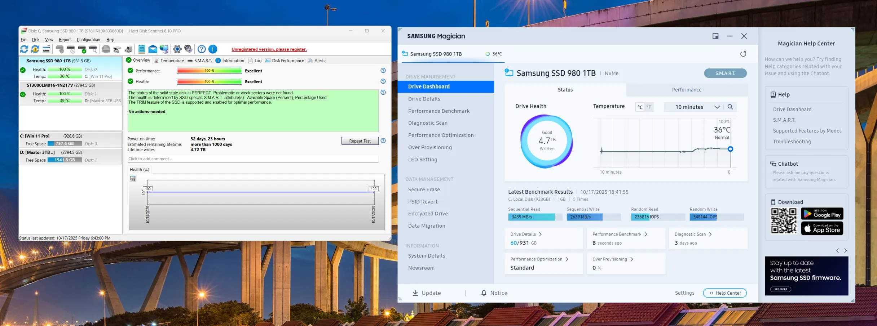Open the Configuration menu
This screenshot has height=326, width=877.
tap(88, 40)
